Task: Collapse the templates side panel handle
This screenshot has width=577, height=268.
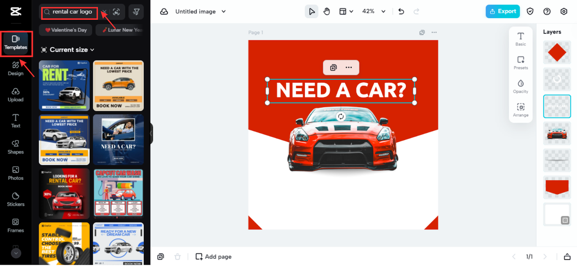Action: pos(151,134)
